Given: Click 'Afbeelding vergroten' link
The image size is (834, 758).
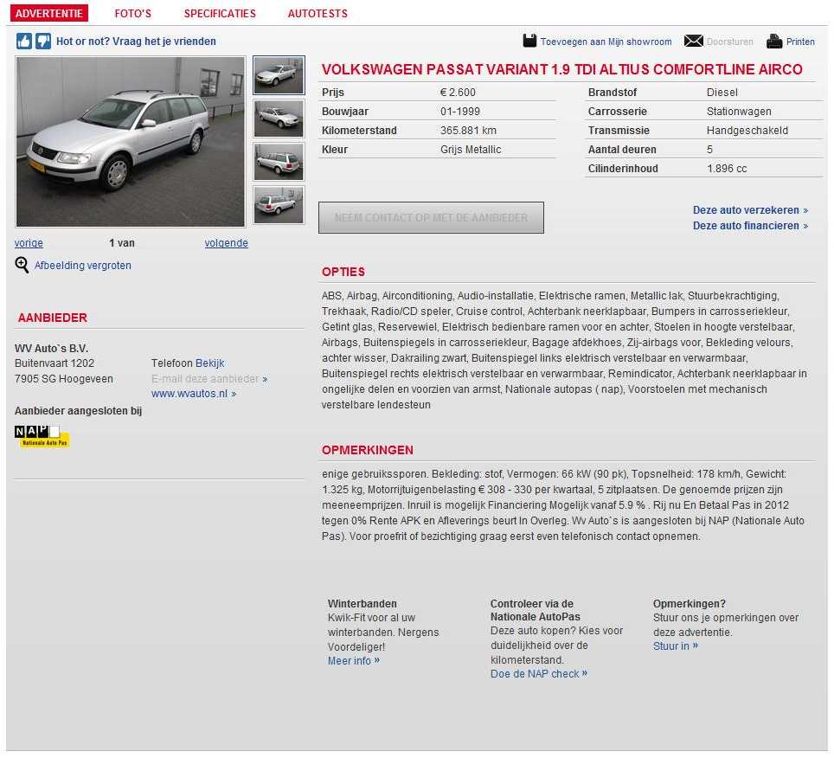Looking at the screenshot, I should point(82,266).
